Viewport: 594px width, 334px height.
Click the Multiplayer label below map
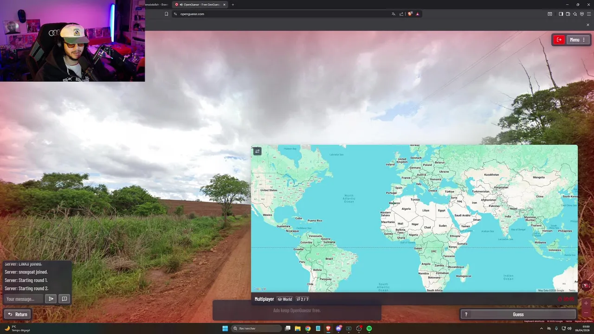[x=264, y=299]
